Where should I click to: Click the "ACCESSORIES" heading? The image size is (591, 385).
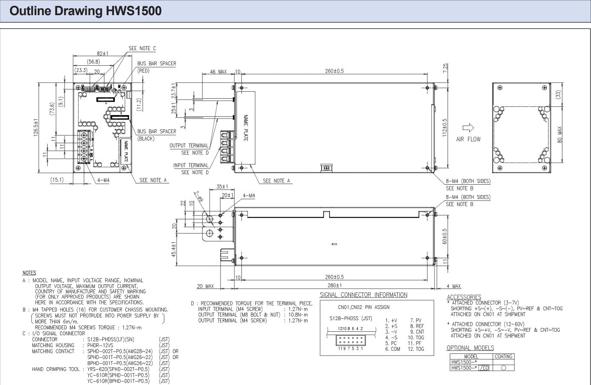pos(464,297)
